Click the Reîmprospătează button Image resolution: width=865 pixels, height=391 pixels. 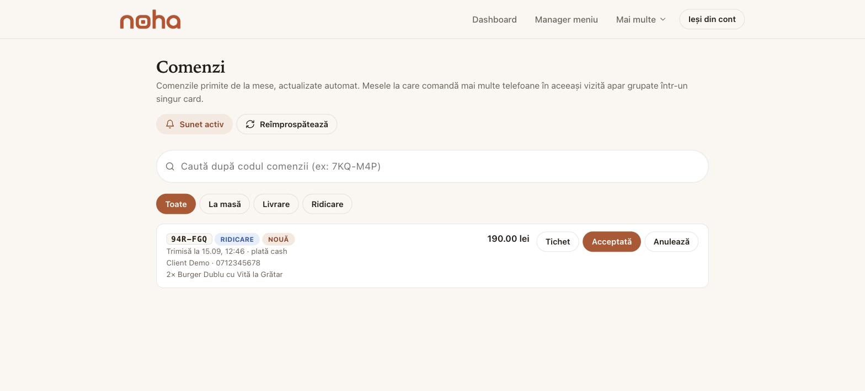pos(287,124)
